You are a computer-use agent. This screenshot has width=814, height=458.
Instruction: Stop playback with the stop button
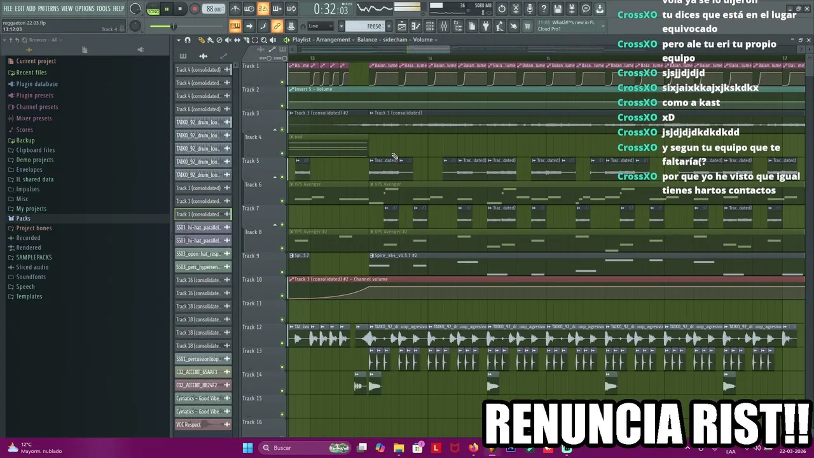[180, 9]
